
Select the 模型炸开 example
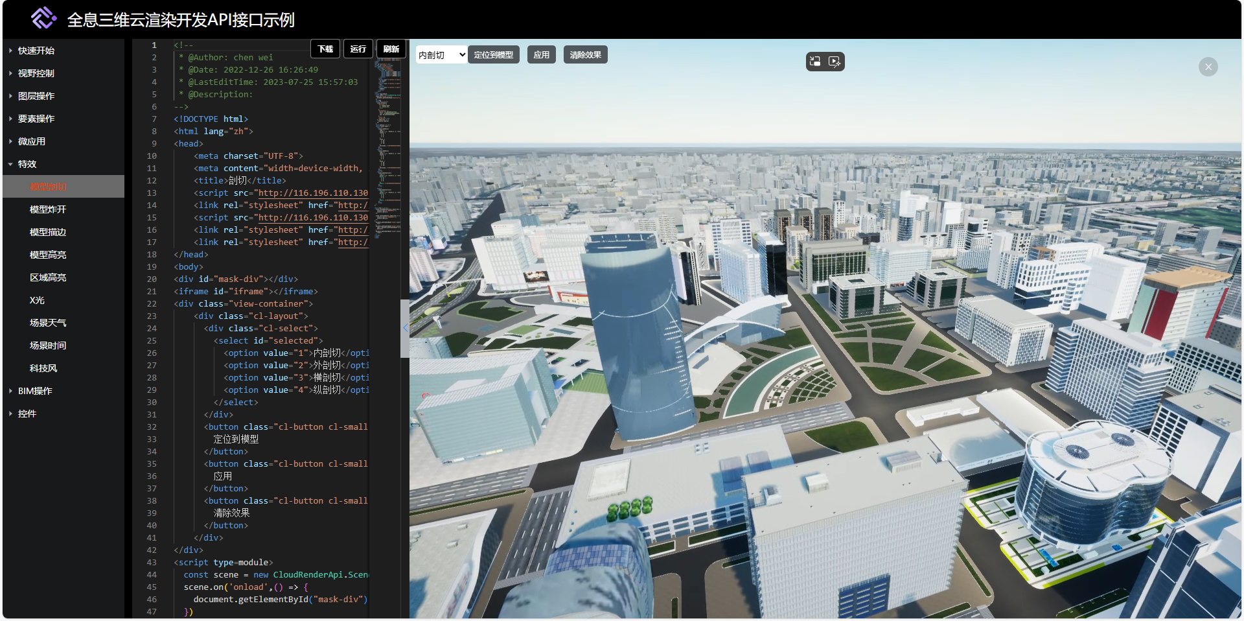[48, 209]
